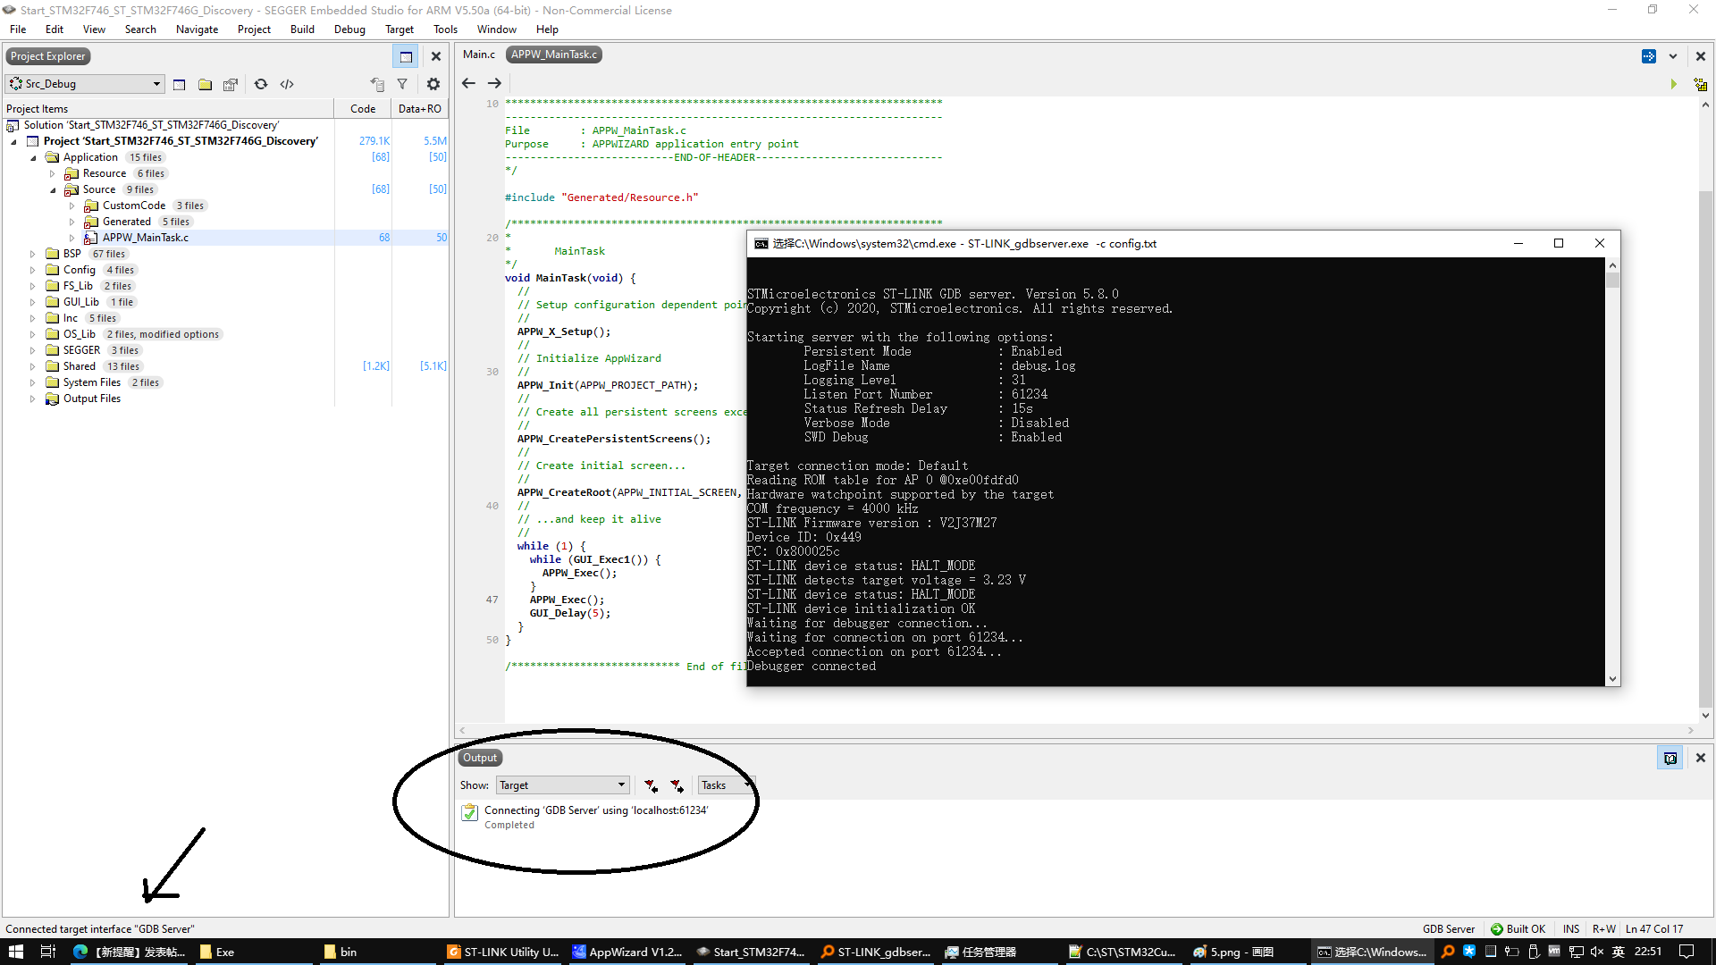The height and width of the screenshot is (965, 1716).
Task: Click the Code column header
Action: coord(363,109)
